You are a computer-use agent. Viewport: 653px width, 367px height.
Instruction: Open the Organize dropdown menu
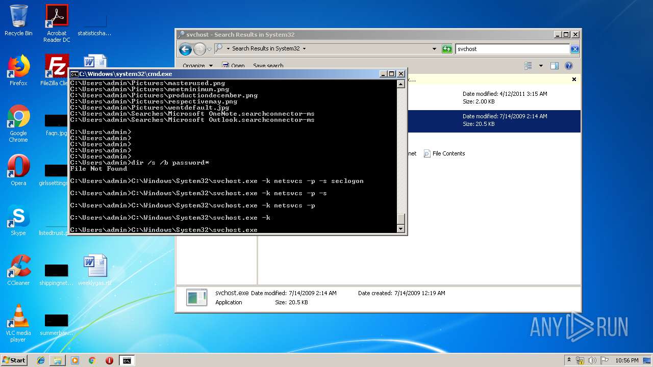click(x=197, y=66)
